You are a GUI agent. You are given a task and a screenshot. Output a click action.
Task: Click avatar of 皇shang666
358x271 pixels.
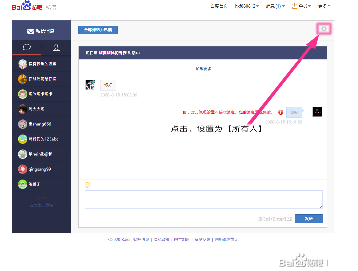click(x=23, y=124)
